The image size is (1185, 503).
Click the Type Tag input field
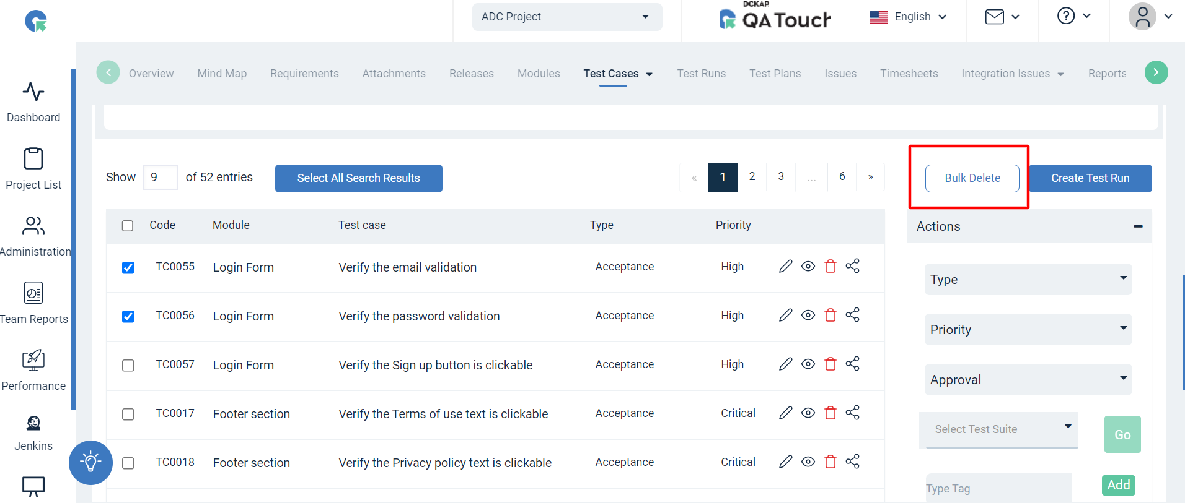(x=999, y=488)
